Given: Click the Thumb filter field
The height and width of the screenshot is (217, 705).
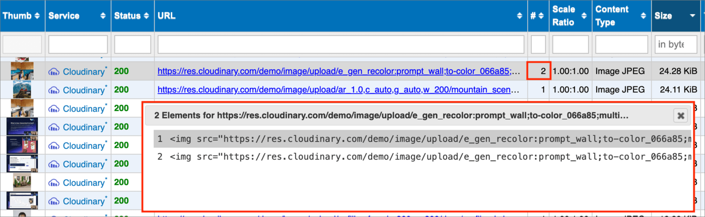Looking at the screenshot, I should (x=22, y=45).
